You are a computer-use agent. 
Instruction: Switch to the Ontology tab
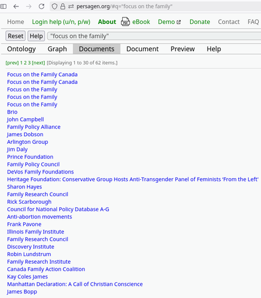[22, 49]
